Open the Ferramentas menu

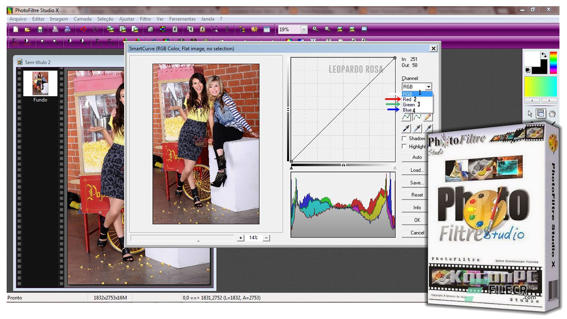pyautogui.click(x=182, y=19)
